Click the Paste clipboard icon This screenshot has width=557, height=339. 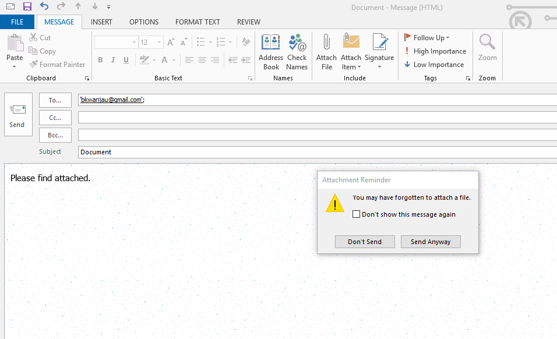tap(15, 43)
